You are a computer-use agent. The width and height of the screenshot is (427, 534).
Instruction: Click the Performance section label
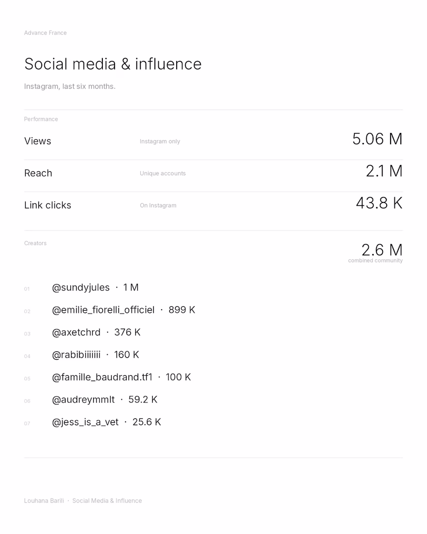coord(41,119)
